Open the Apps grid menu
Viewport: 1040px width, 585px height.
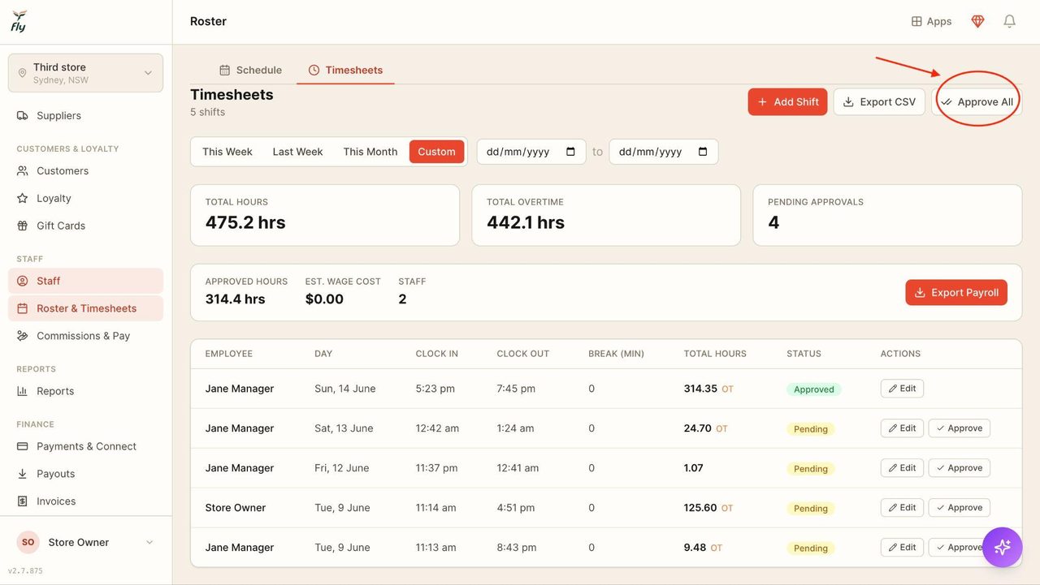pos(931,21)
